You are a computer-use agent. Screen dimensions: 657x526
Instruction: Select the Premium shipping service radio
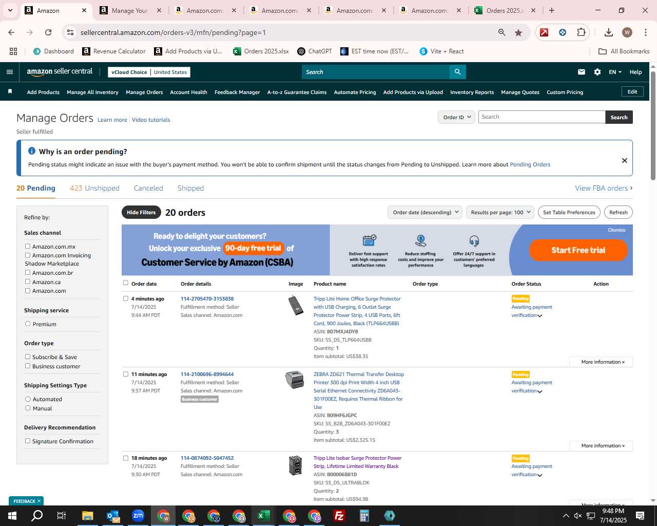28,324
